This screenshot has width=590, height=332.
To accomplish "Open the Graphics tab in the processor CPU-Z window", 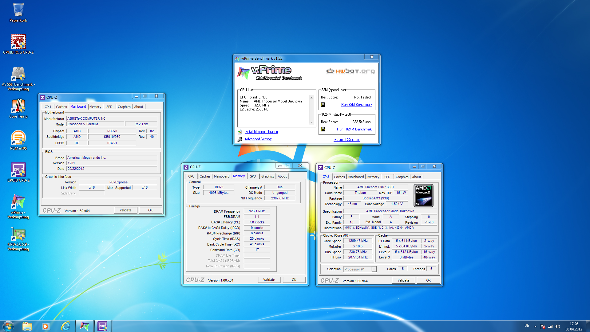I will coord(402,177).
